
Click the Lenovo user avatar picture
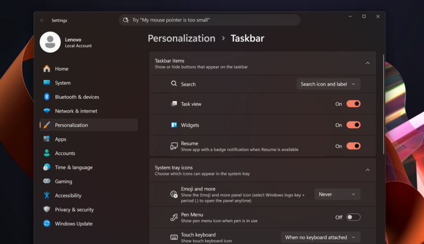[x=51, y=42]
